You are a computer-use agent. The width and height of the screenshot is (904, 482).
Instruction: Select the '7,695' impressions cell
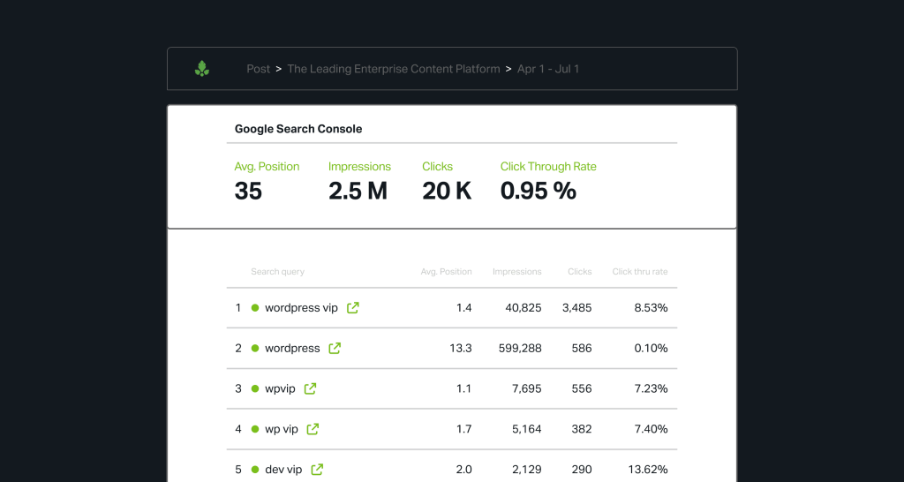pyautogui.click(x=527, y=388)
